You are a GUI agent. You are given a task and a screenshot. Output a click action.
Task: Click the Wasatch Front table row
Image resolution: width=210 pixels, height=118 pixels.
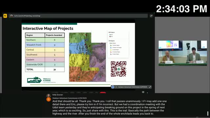pos(45,45)
